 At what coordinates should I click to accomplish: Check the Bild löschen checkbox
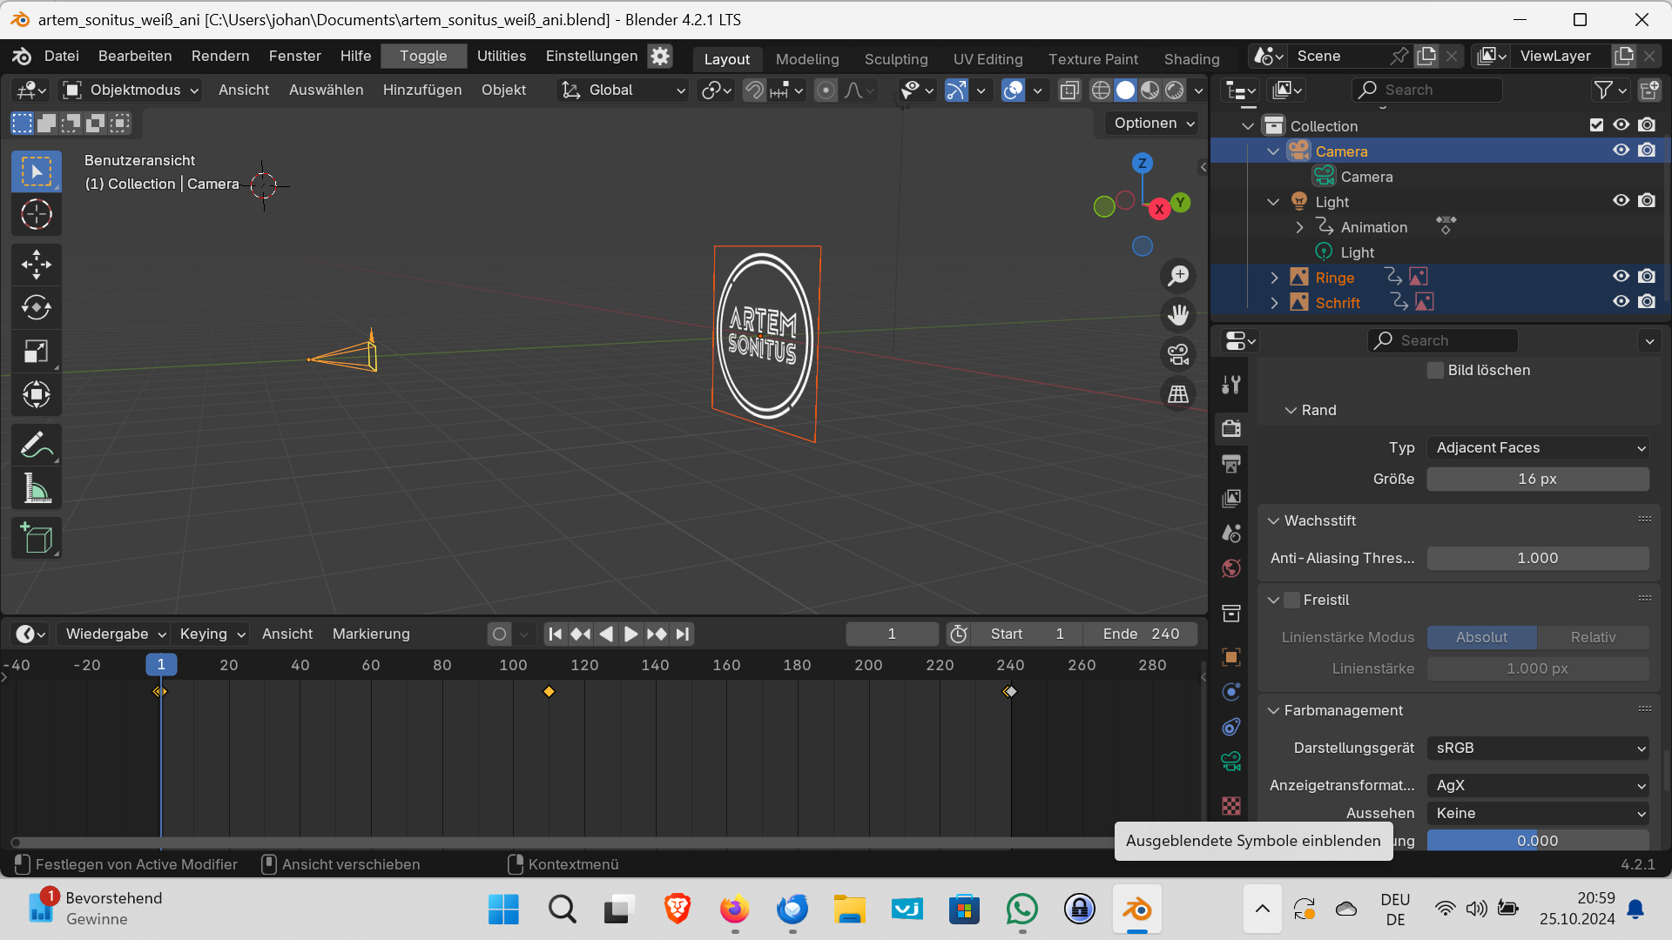[1435, 371]
